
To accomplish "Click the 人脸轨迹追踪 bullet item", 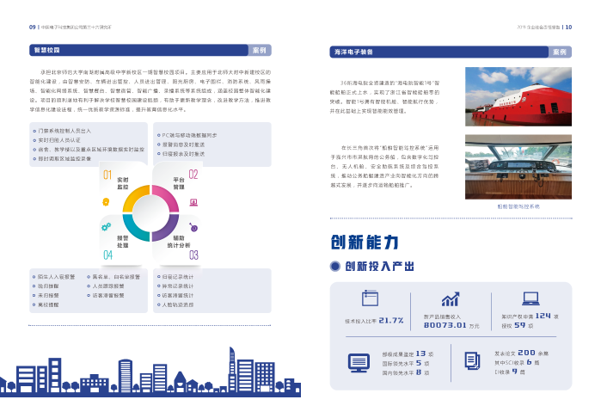I will pos(178,305).
